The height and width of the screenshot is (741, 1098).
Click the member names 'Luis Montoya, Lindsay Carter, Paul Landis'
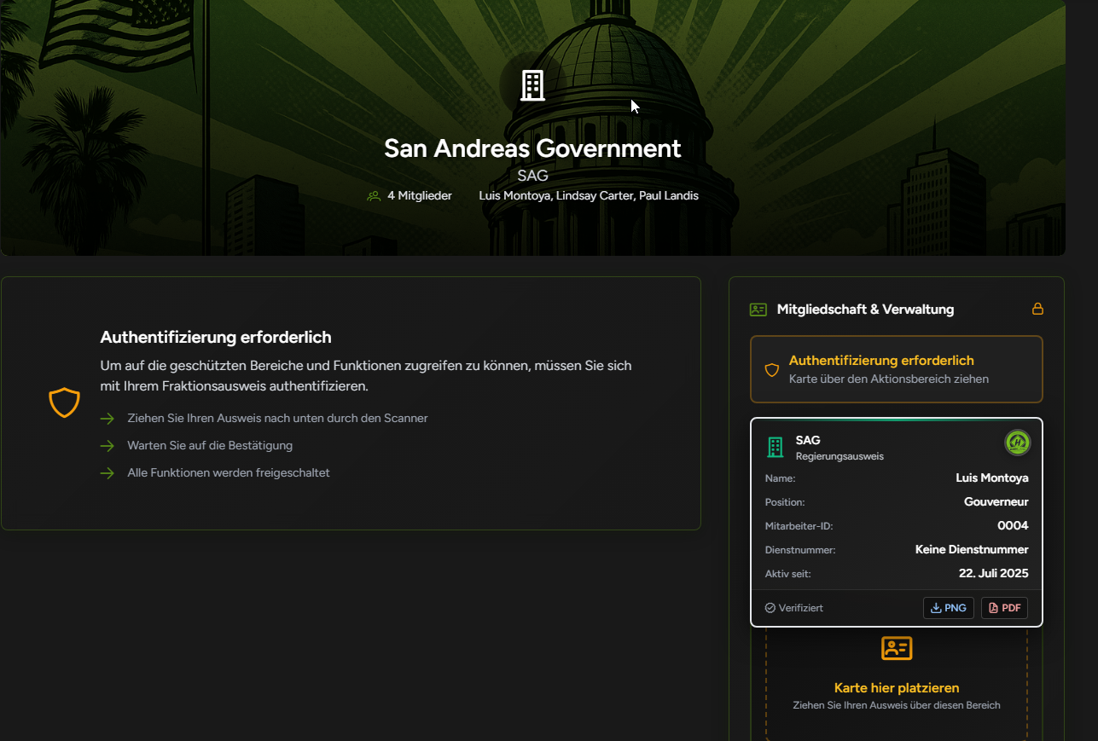[589, 196]
